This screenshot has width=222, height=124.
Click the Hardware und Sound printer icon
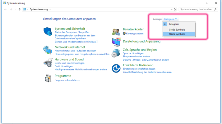tap(48, 62)
